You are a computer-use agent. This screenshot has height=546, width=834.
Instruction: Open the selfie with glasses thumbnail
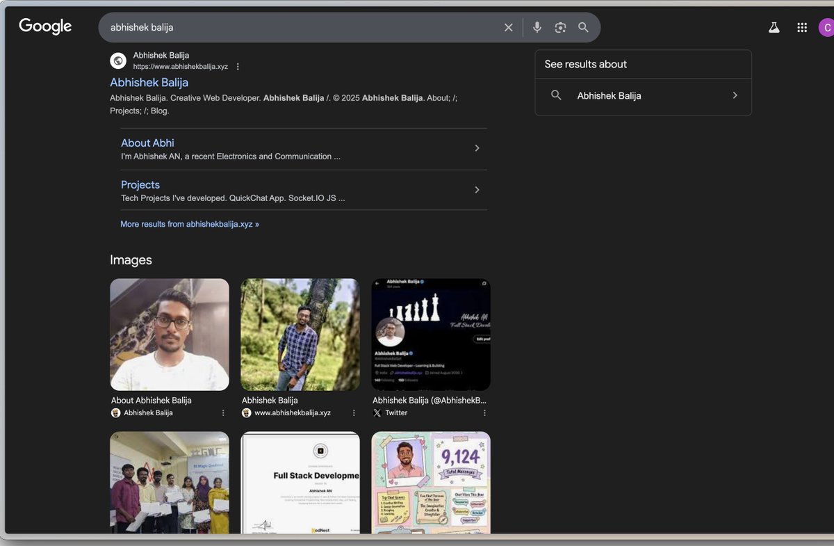pyautogui.click(x=170, y=335)
